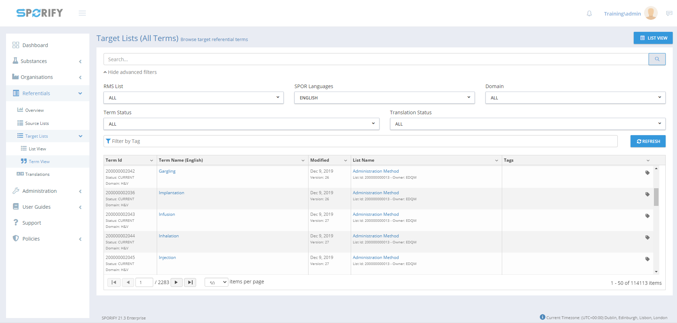Open the SPOR Languages dropdown
Viewport: 677px width, 323px height.
[384, 98]
